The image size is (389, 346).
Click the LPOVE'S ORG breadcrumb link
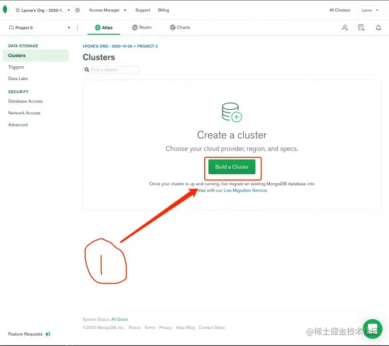pos(108,46)
